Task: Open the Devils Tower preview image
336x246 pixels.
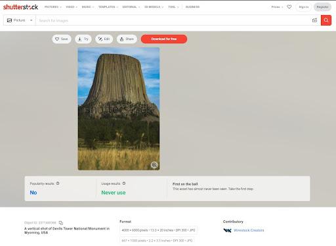Action: coord(119,109)
